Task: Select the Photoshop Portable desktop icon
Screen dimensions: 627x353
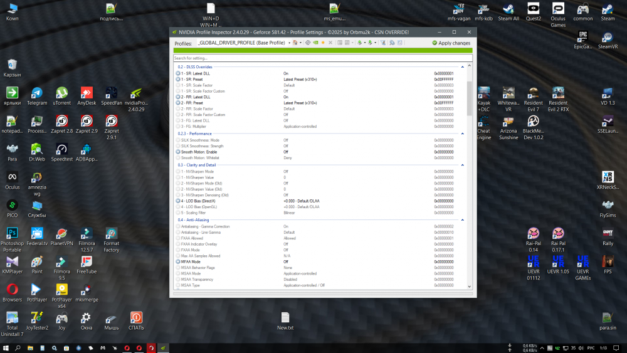Action: pyautogui.click(x=12, y=240)
